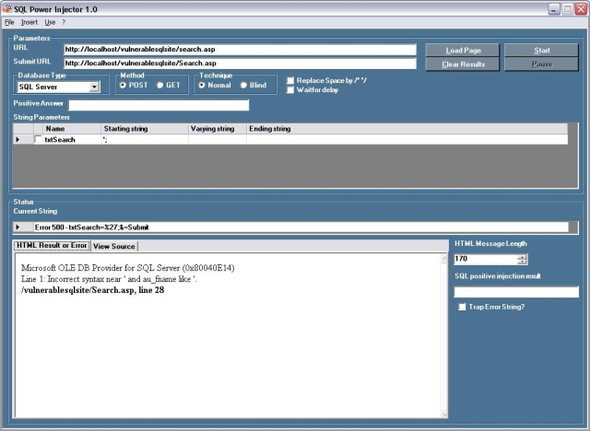
Task: Click the Incorrect syntax near error line
Action: [109, 279]
